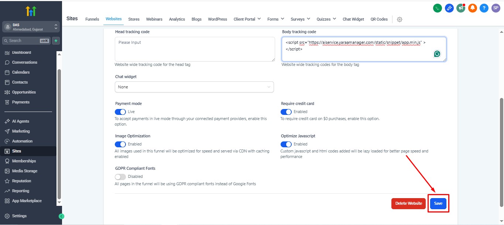Collapse the sidebar with green arrow
The image size is (504, 225).
tap(62, 216)
